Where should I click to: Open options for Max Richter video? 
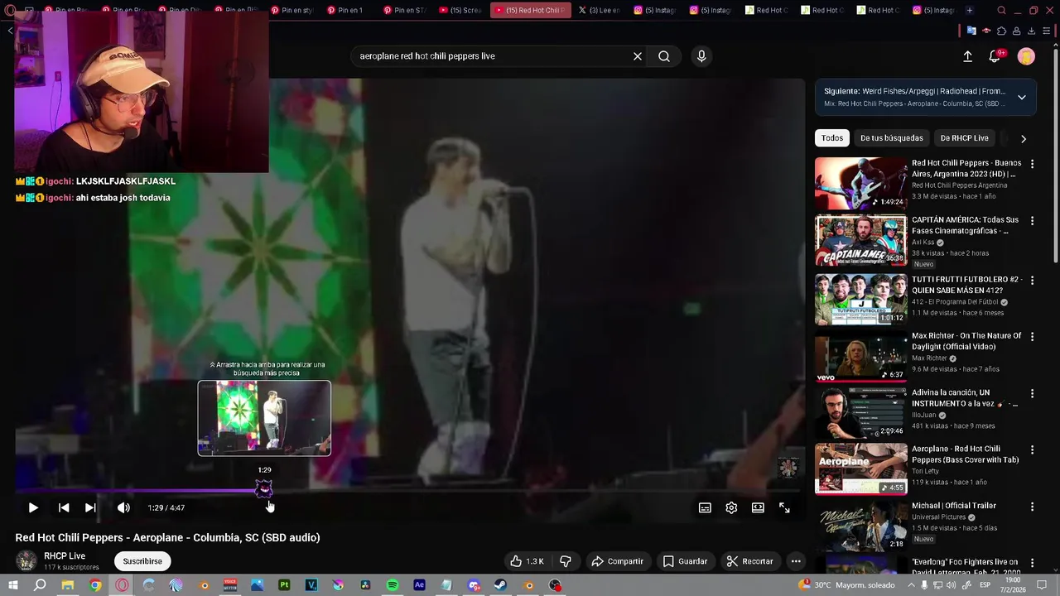[x=1032, y=337]
